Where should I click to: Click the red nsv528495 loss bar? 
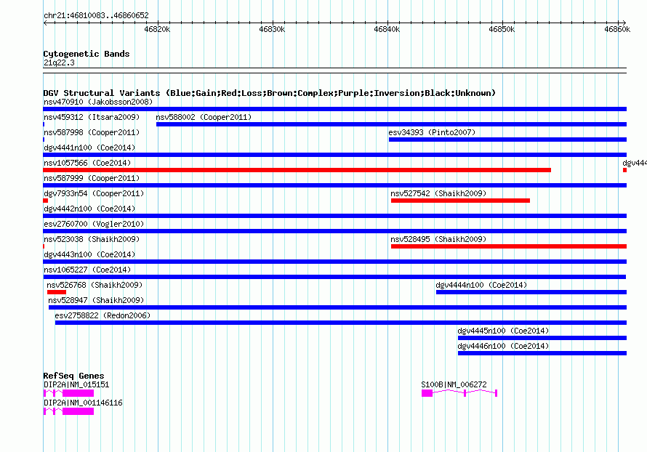(509, 246)
